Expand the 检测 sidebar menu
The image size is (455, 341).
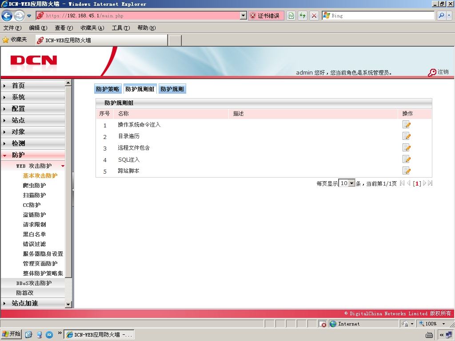(32, 143)
